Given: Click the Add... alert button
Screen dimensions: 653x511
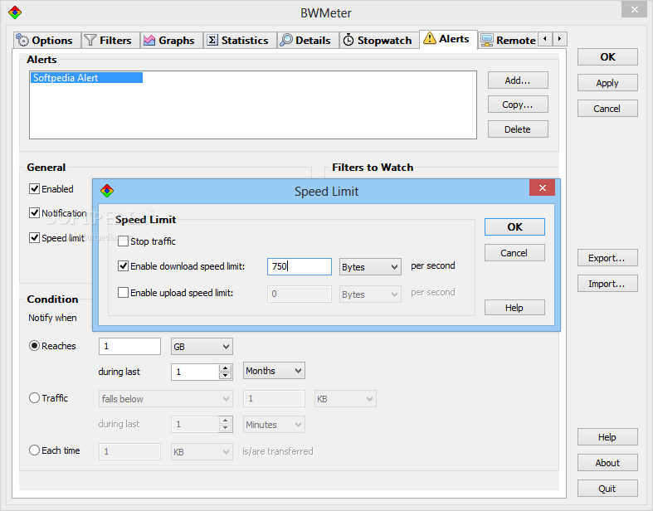Looking at the screenshot, I should point(518,80).
